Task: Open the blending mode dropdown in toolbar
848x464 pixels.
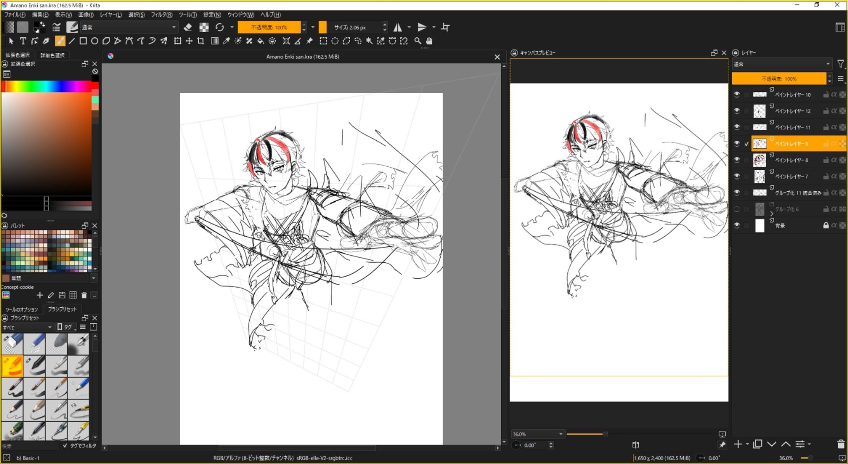Action: pos(129,27)
